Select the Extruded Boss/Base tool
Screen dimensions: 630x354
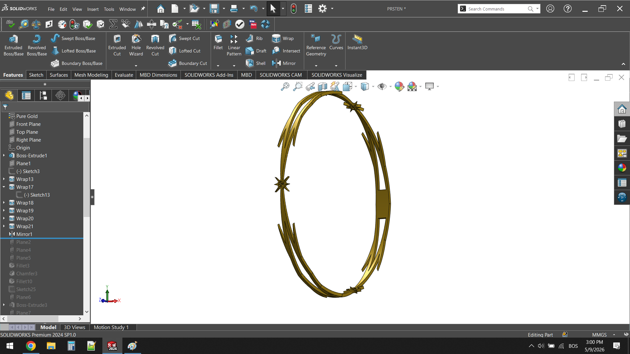tap(13, 45)
